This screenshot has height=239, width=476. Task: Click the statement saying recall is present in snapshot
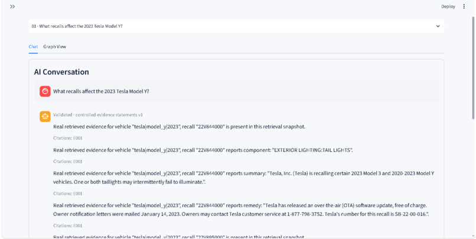pos(179,127)
